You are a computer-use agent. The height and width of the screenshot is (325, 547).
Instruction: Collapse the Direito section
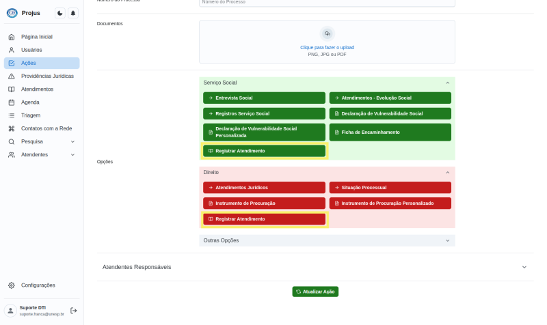[x=448, y=173]
